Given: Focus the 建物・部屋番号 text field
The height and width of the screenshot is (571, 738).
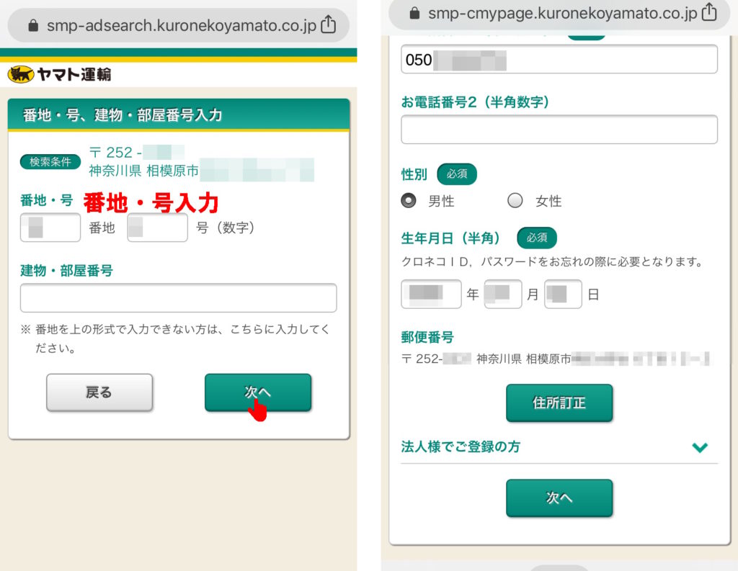Looking at the screenshot, I should tap(178, 297).
